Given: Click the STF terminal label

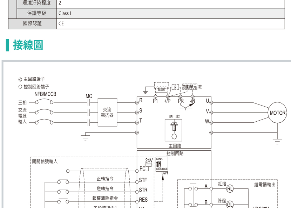Looking at the screenshot, I should pyautogui.click(x=143, y=180).
